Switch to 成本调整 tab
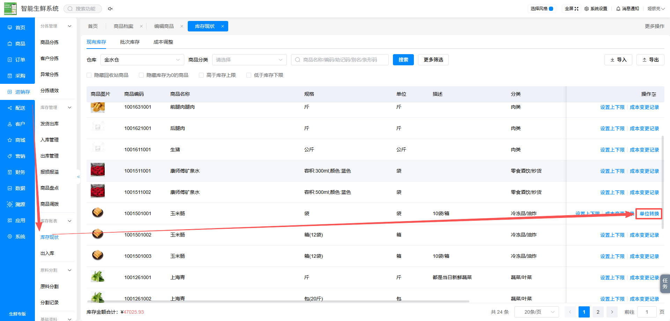 [x=163, y=42]
